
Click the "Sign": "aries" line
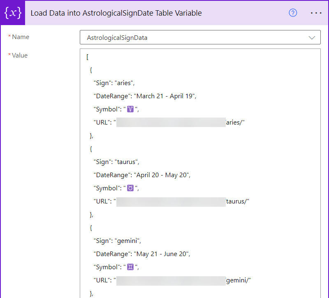[114, 83]
